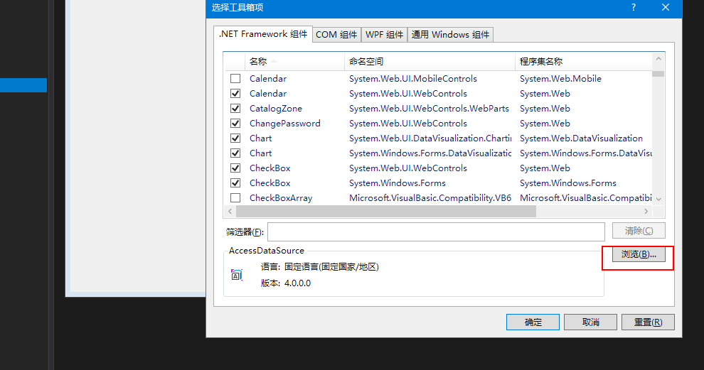Click the System.Web.DataVisualization assembly cell

(x=581, y=138)
